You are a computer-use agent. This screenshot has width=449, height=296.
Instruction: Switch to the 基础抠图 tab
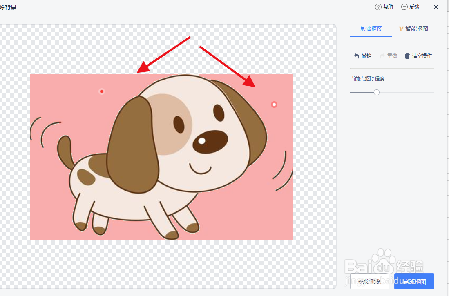click(371, 29)
